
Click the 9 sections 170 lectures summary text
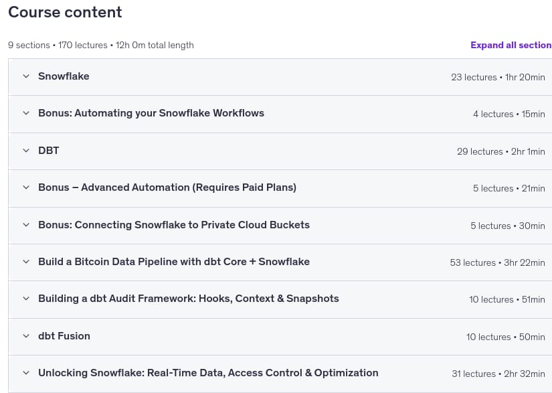pos(101,45)
